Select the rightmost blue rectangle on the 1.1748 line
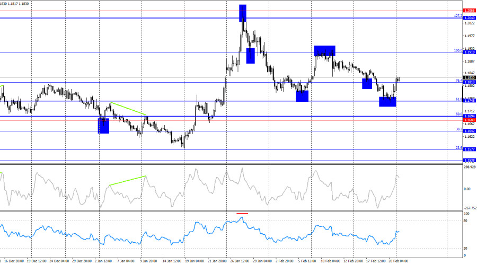The image size is (477, 265). [387, 101]
